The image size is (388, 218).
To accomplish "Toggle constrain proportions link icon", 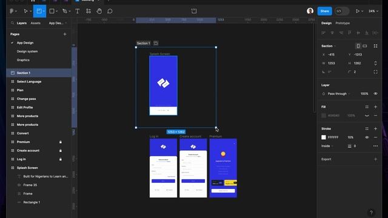I will (x=375, y=63).
